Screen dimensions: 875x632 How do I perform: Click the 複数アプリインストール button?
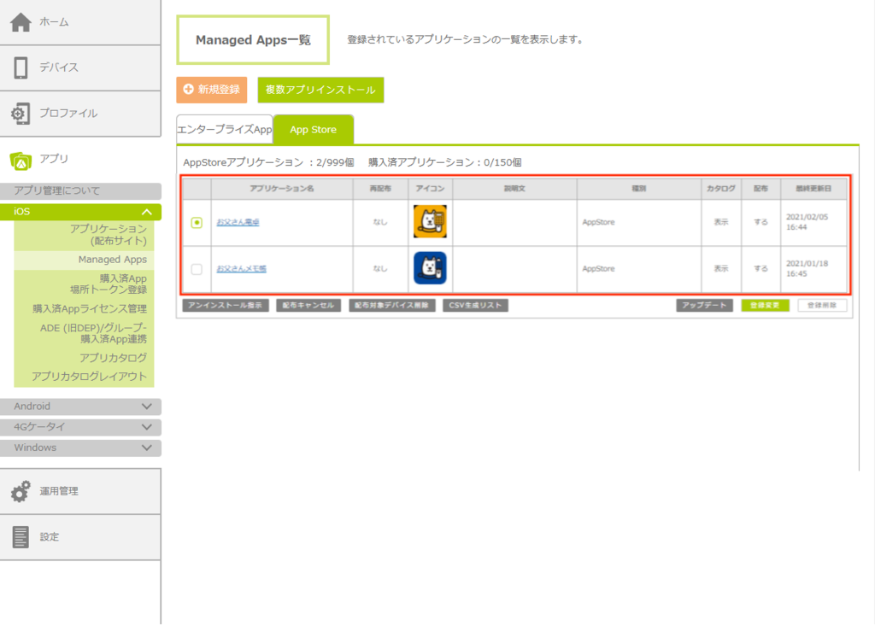pos(320,90)
